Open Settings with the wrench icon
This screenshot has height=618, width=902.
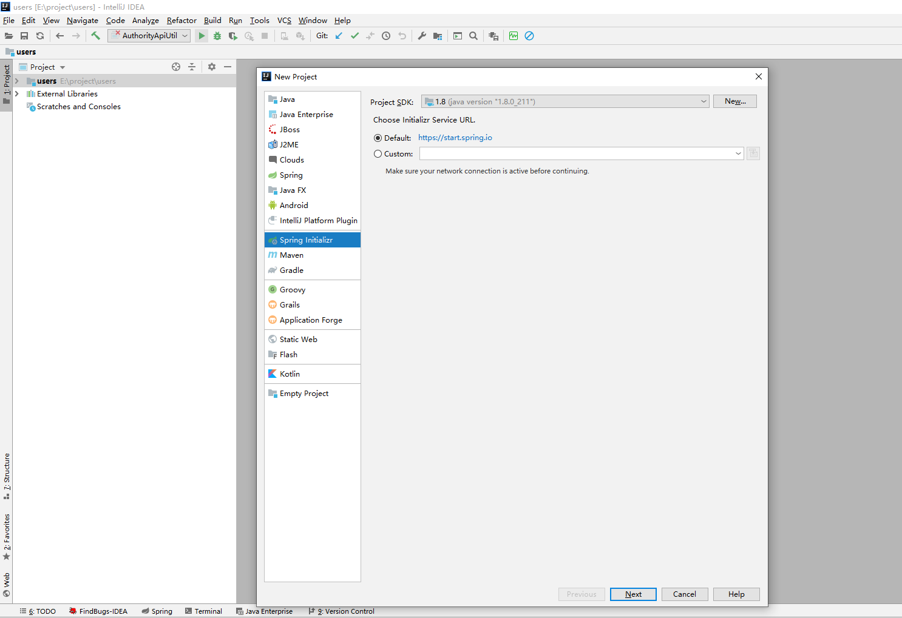pos(422,36)
